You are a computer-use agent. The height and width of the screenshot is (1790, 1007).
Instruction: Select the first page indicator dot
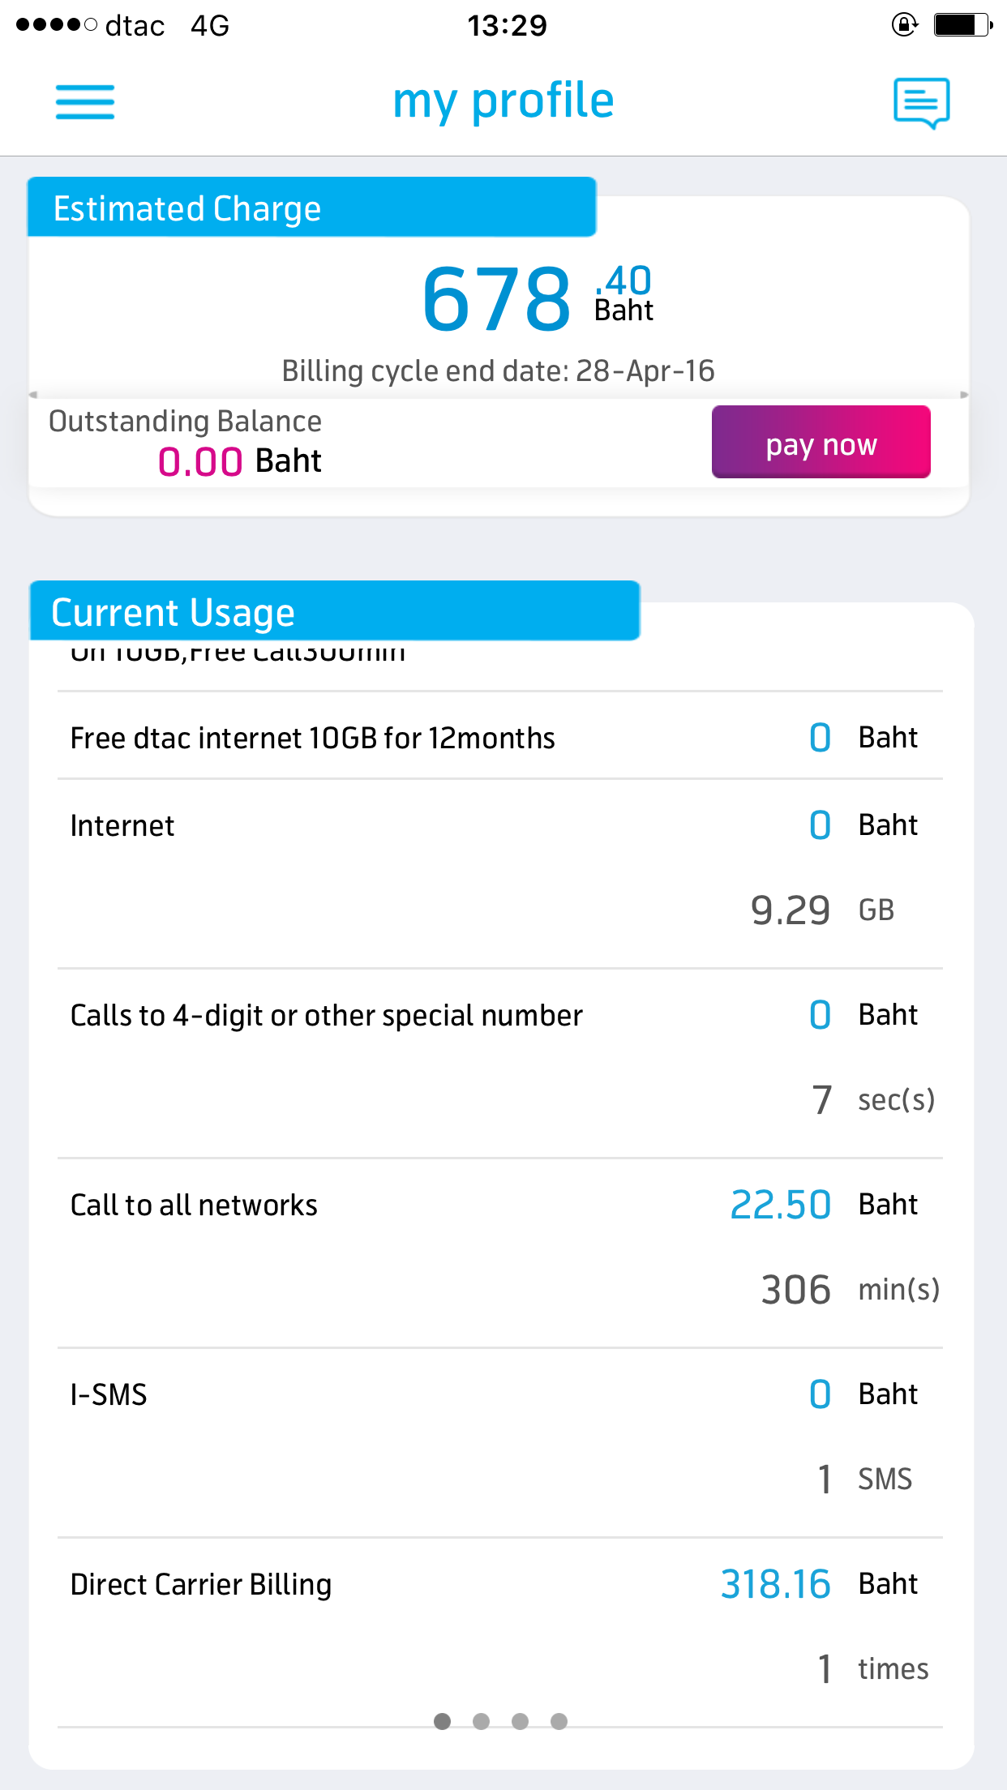tap(442, 1721)
